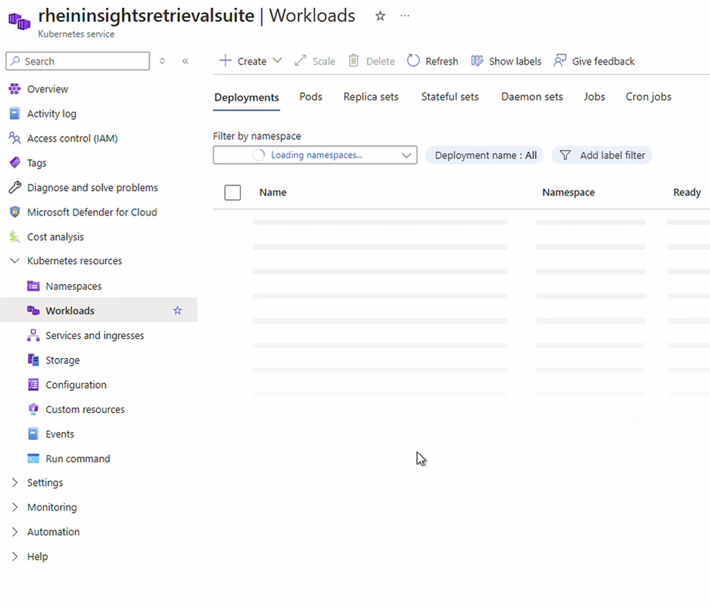The image size is (710, 607).
Task: Select the Jobs tab
Action: pyautogui.click(x=594, y=97)
